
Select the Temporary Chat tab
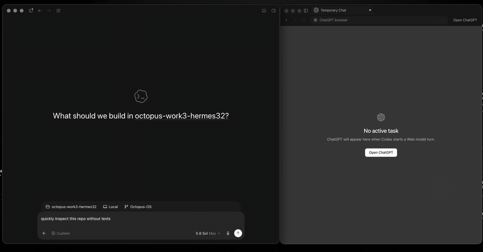tap(342, 10)
